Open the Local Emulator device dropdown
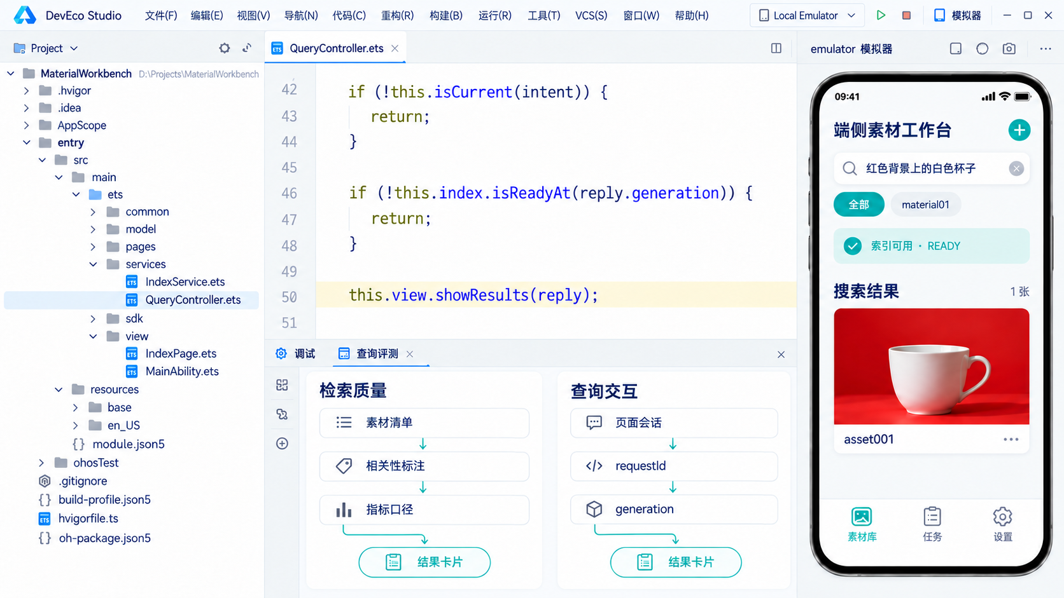The image size is (1064, 598). 808,15
